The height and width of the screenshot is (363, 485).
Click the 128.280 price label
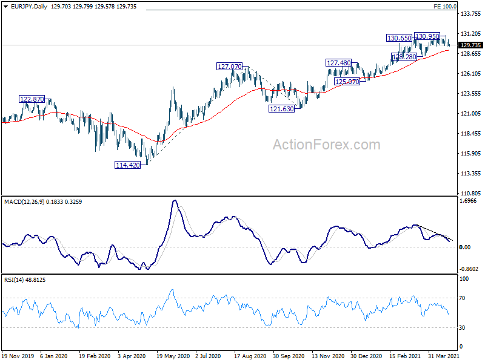click(x=404, y=57)
